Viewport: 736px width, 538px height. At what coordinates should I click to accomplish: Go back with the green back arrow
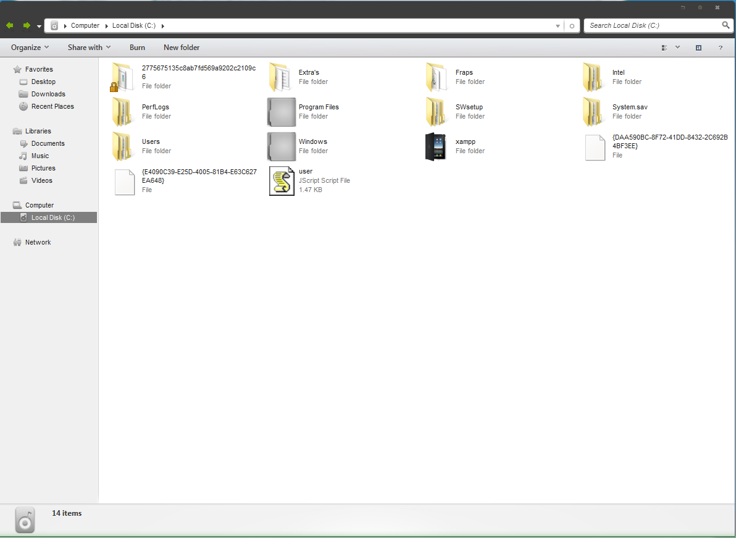pos(9,25)
